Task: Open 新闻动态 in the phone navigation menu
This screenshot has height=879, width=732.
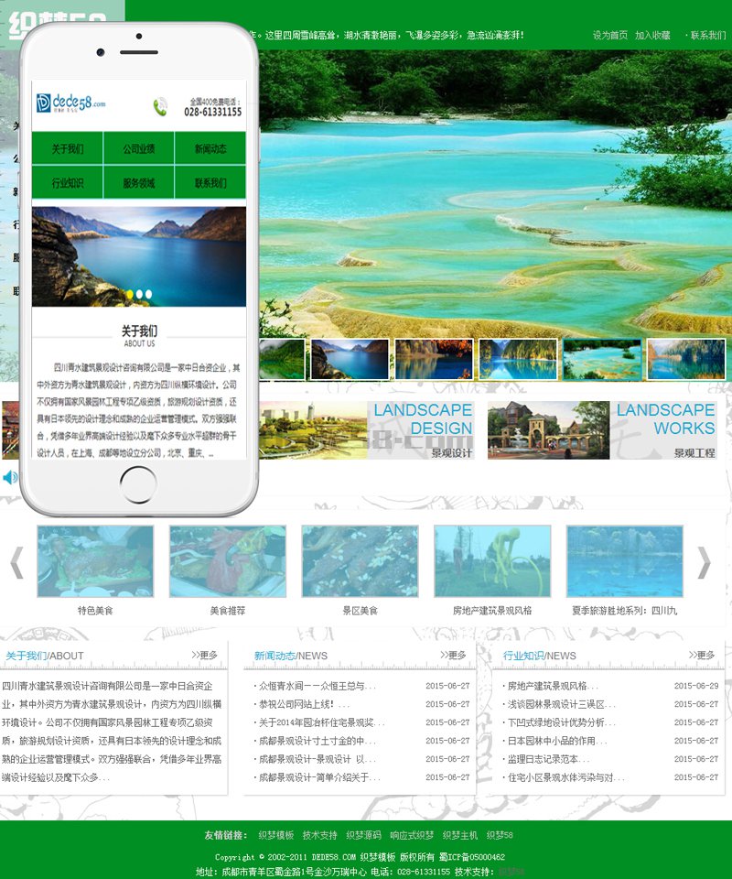Action: click(x=210, y=148)
